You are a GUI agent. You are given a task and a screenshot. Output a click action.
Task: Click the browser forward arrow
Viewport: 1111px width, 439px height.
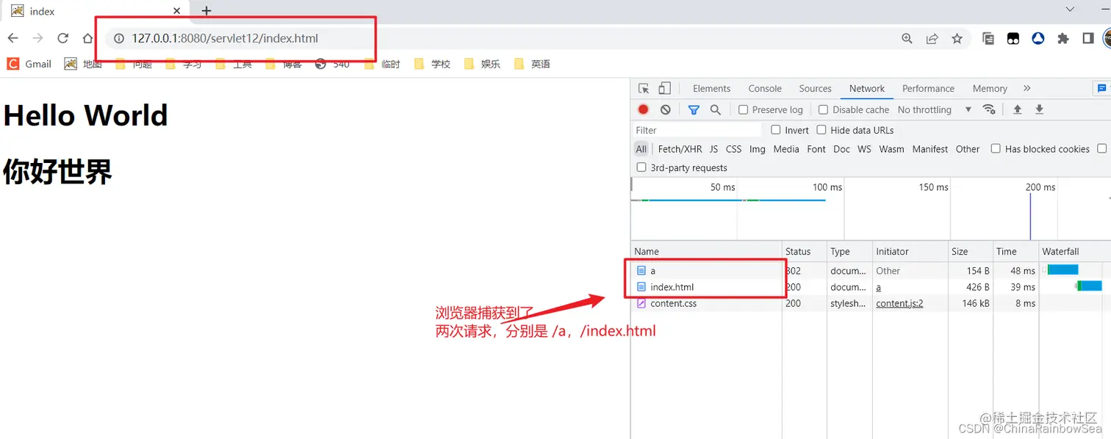pyautogui.click(x=37, y=38)
